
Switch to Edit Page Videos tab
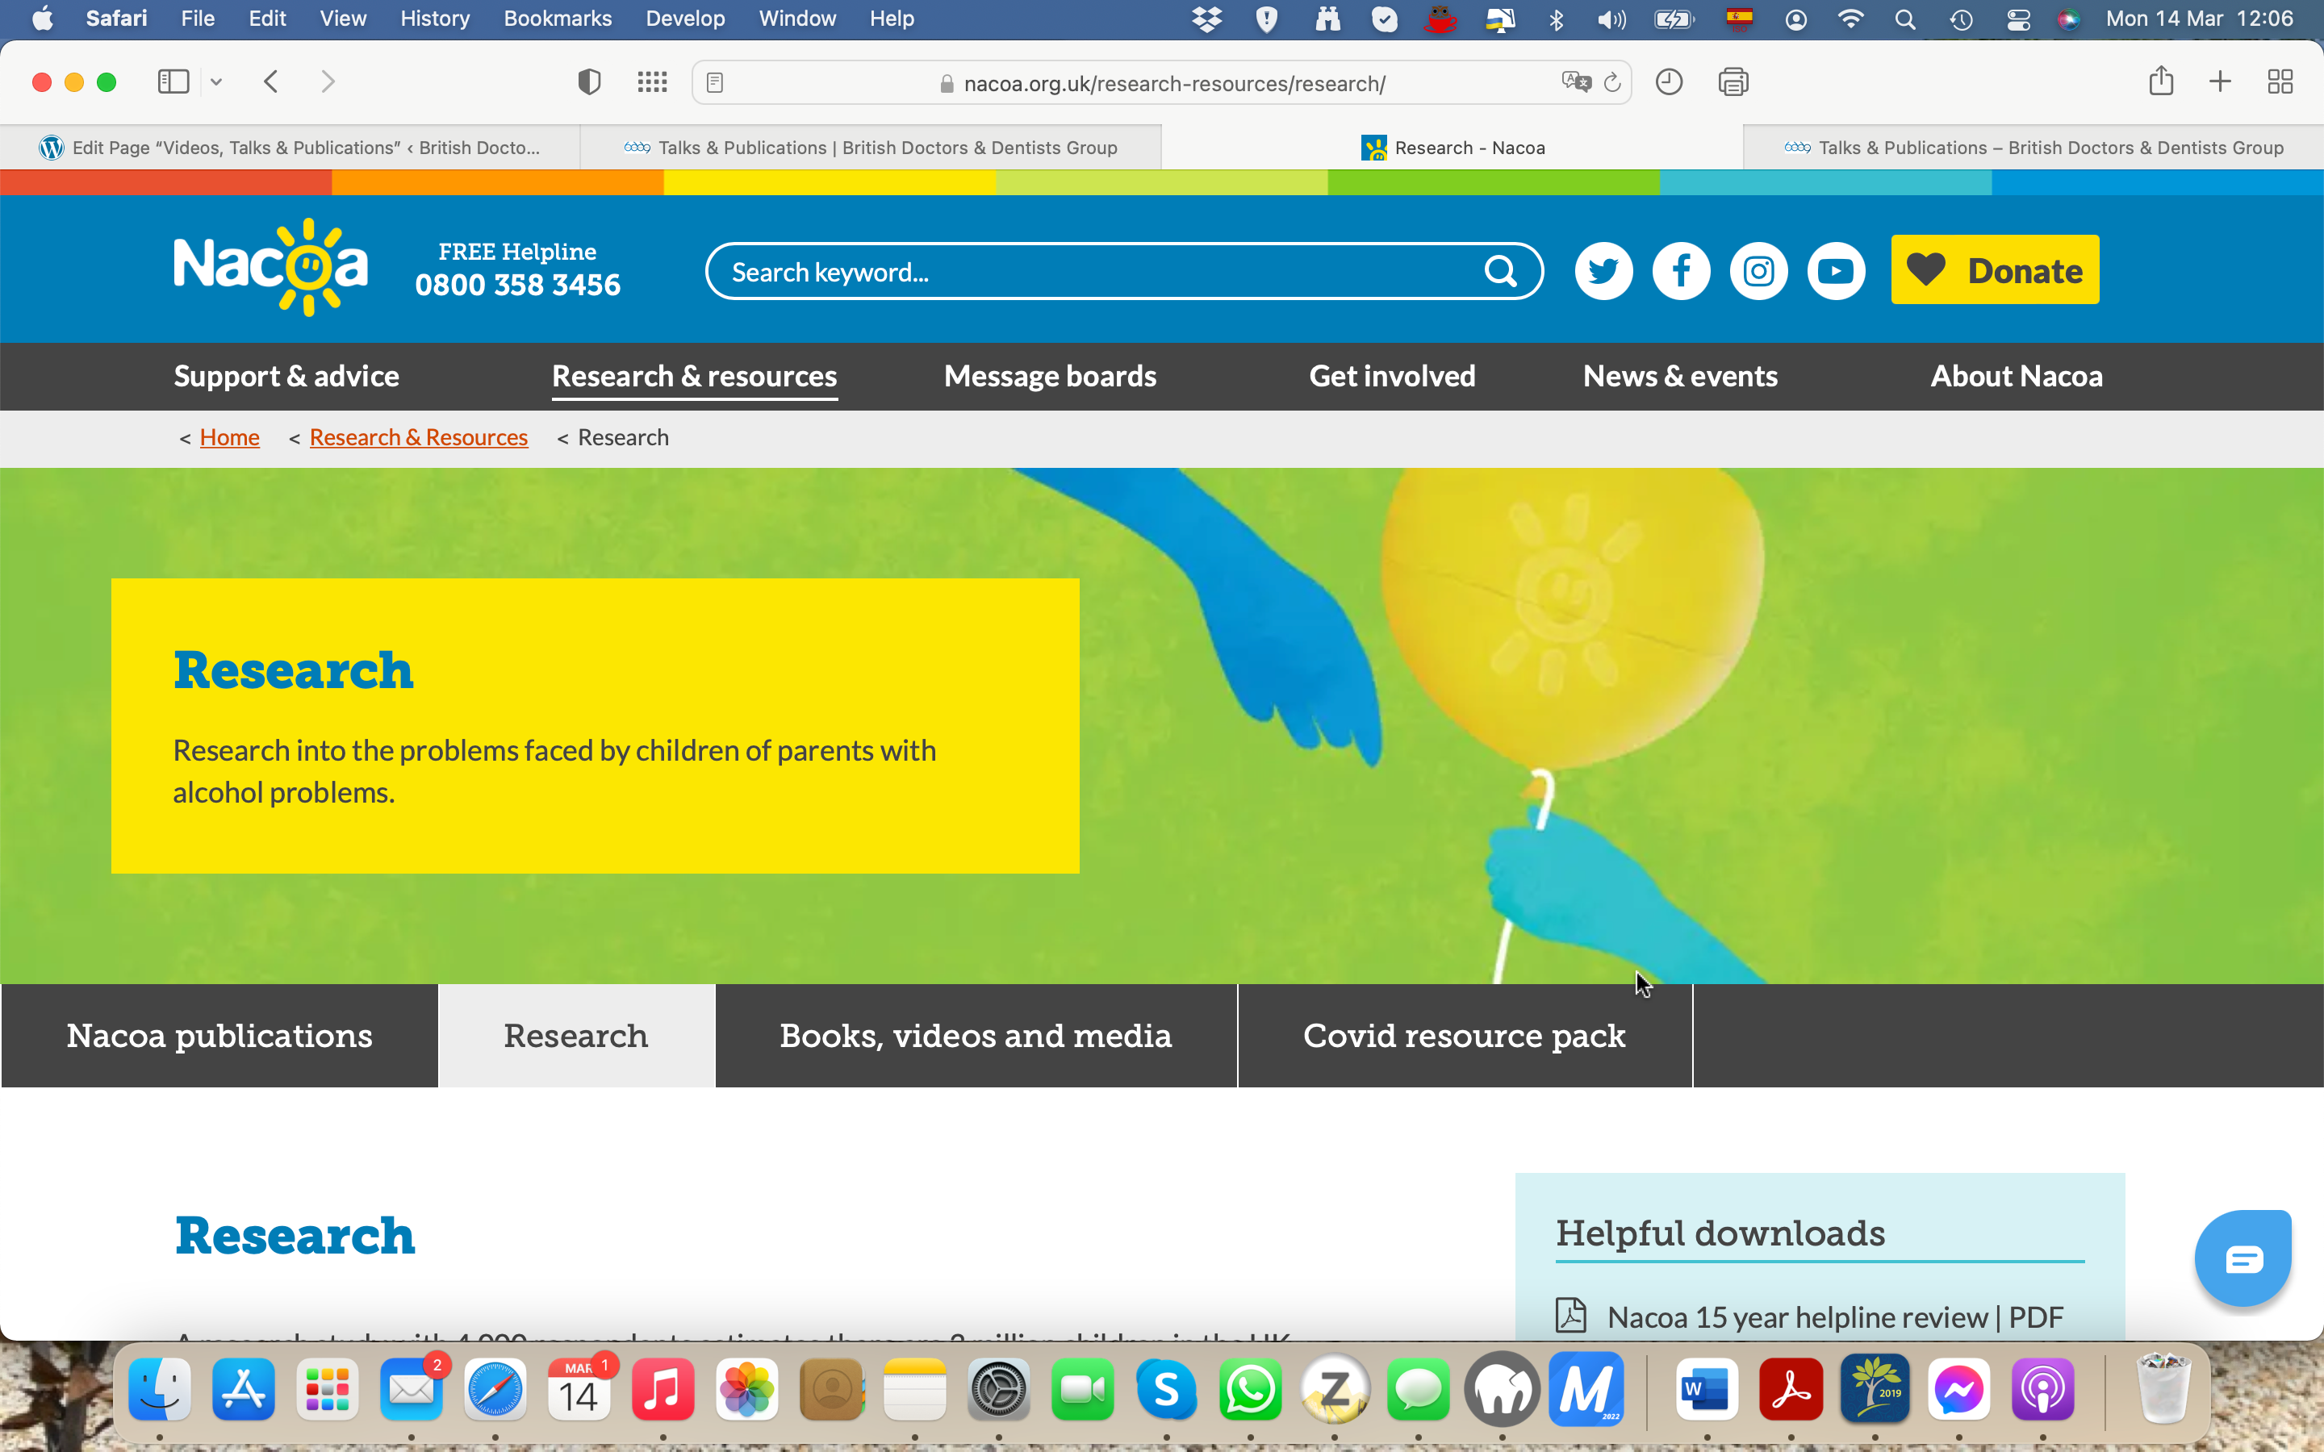click(x=290, y=148)
